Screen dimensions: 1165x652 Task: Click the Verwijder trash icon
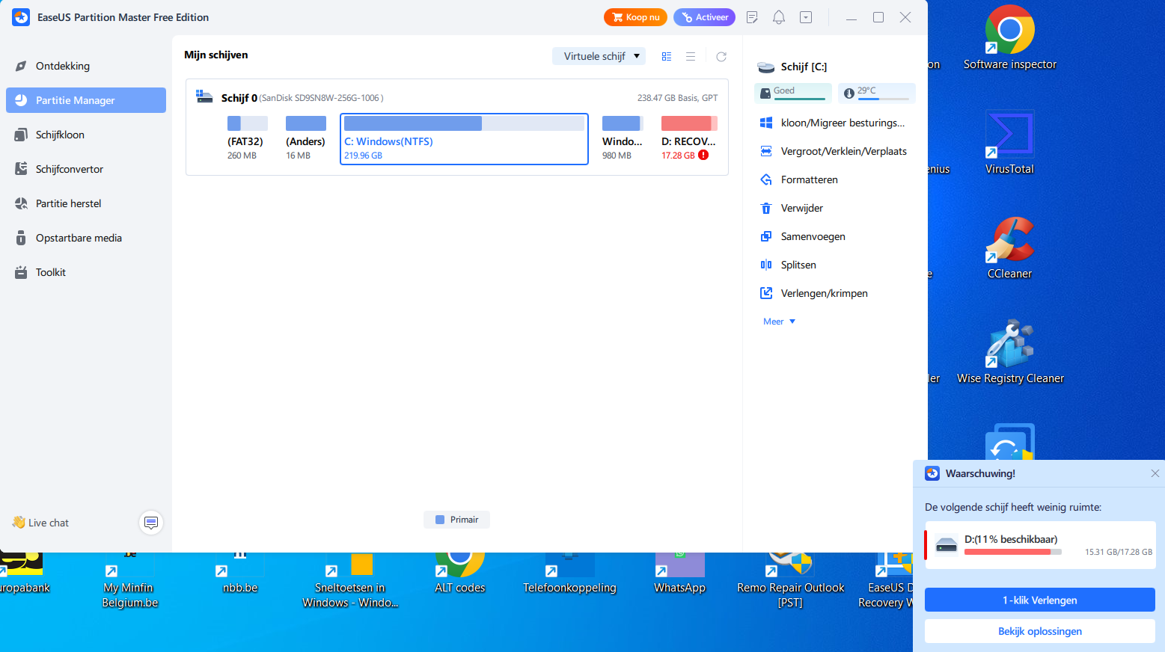[766, 208]
